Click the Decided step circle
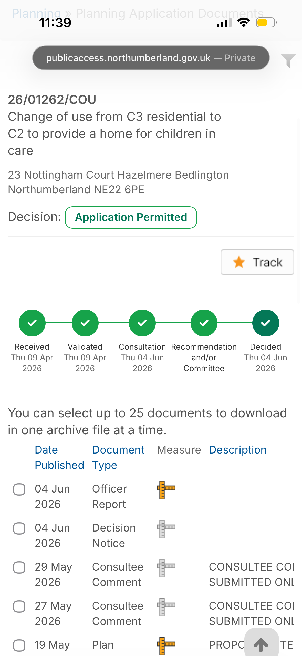This screenshot has height=656, width=302. (266, 323)
